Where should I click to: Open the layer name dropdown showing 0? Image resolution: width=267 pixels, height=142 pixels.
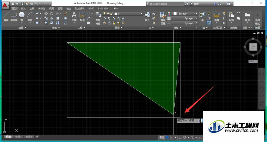click(x=122, y=13)
